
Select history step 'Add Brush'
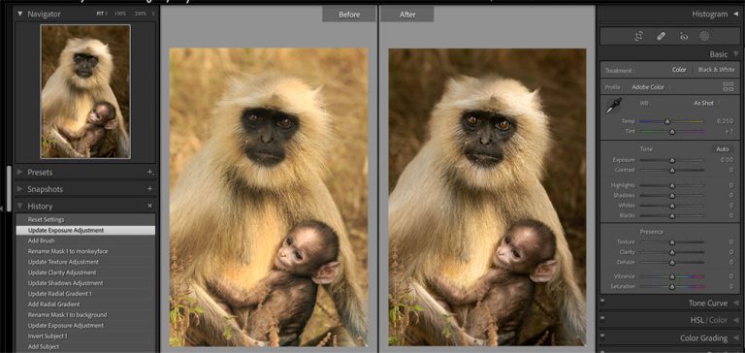tap(85, 241)
